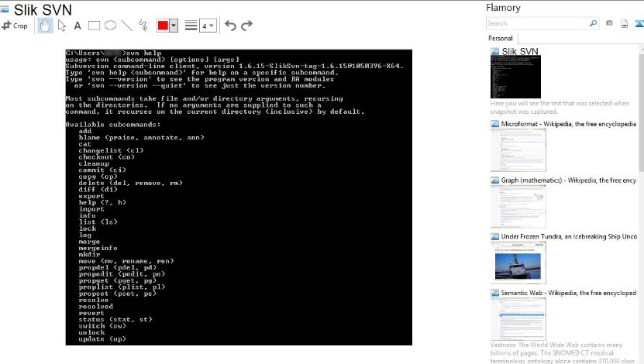
Task: Click the Graph entry snapshot icon
Action: coord(495,180)
